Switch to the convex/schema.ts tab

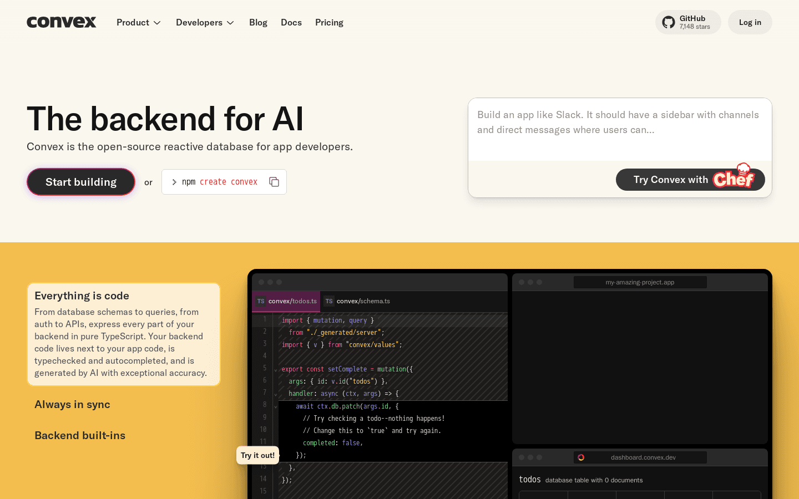pyautogui.click(x=358, y=301)
